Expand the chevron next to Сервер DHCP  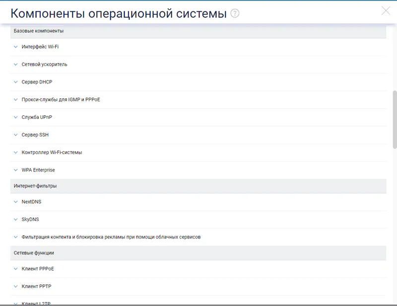tap(16, 82)
